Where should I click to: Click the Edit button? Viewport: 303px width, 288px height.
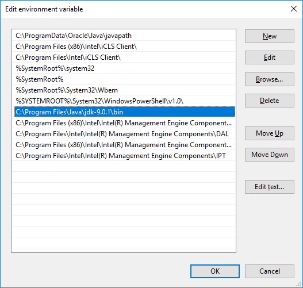tap(270, 57)
